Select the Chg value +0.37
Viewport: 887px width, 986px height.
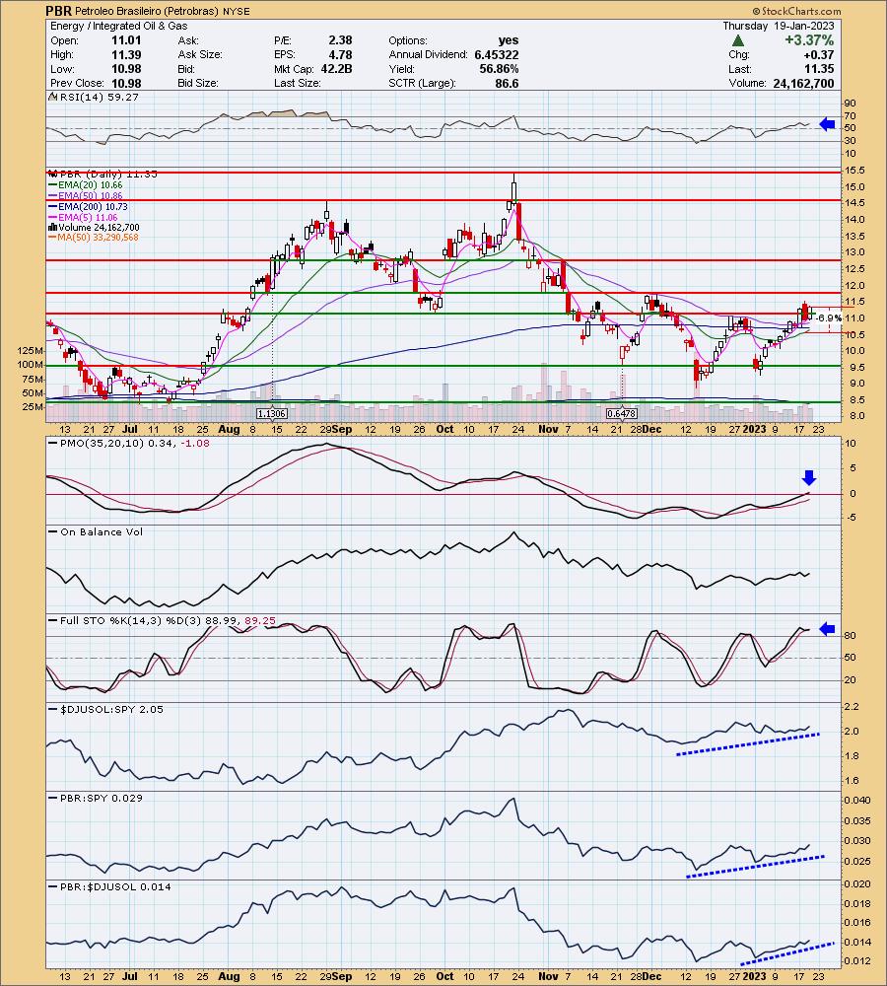click(x=819, y=54)
